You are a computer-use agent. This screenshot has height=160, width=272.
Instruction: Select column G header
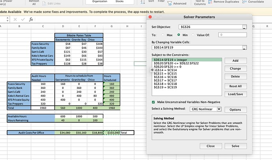pyautogui.click(x=112, y=26)
